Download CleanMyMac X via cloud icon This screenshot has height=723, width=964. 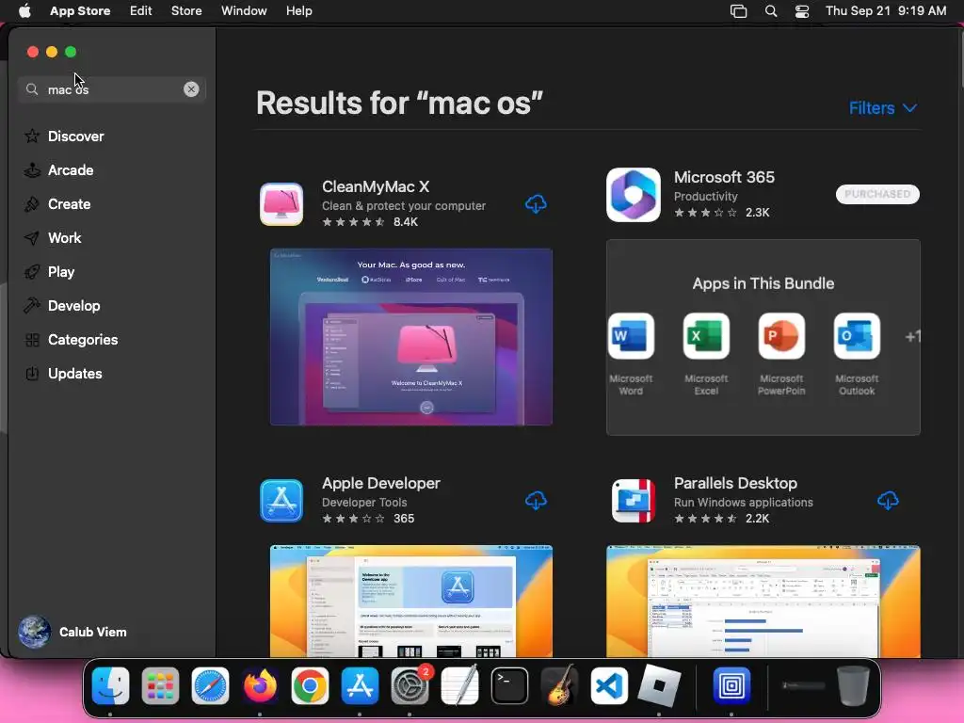[x=536, y=204]
